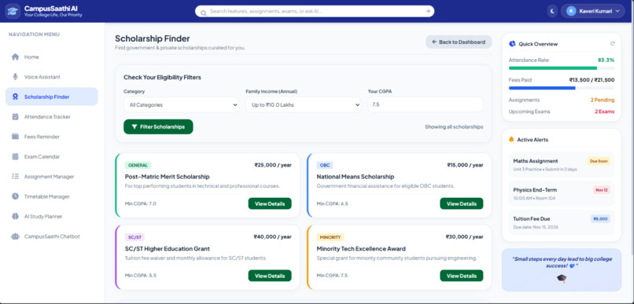Open Fees Reminder menu item
This screenshot has height=304, width=634.
click(x=52, y=137)
